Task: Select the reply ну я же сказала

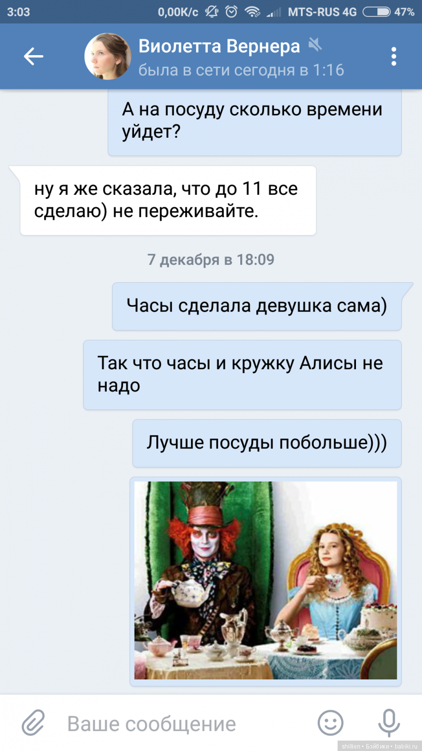Action: (168, 200)
